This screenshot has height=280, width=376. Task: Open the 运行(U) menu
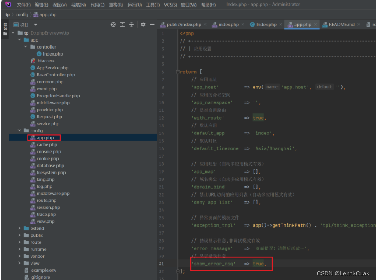tap(134, 5)
